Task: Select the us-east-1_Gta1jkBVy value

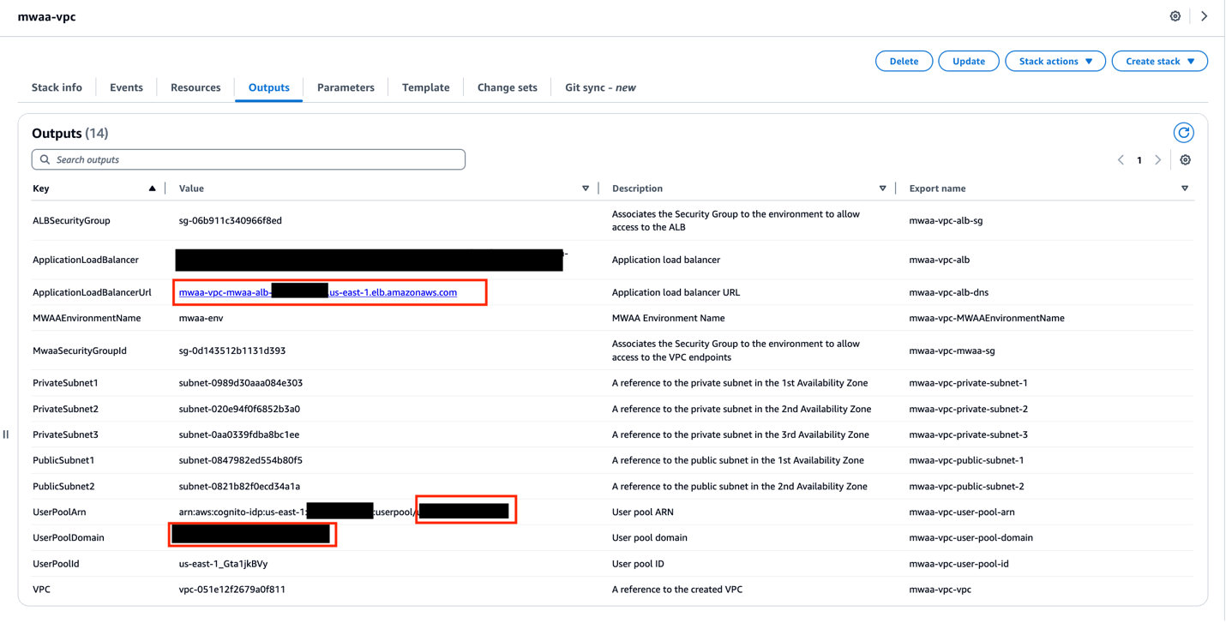Action: [224, 565]
